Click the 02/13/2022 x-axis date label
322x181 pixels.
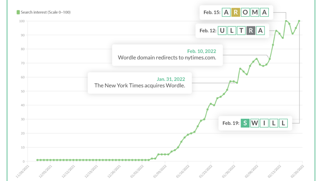coord(274,171)
